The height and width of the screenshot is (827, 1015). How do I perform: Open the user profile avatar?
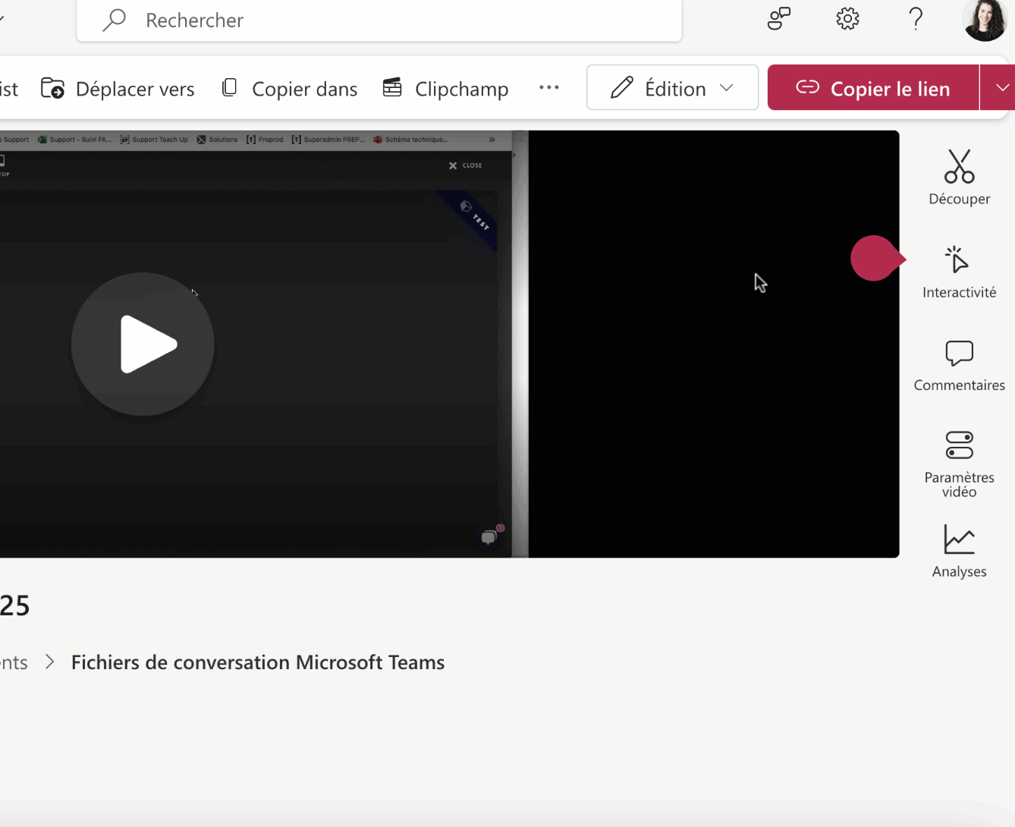(985, 19)
